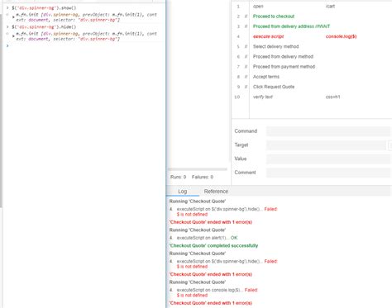This screenshot has height=308, width=392.
Task: Toggle the comment marker on 'Proceed from payment method' row
Action: (x=246, y=67)
